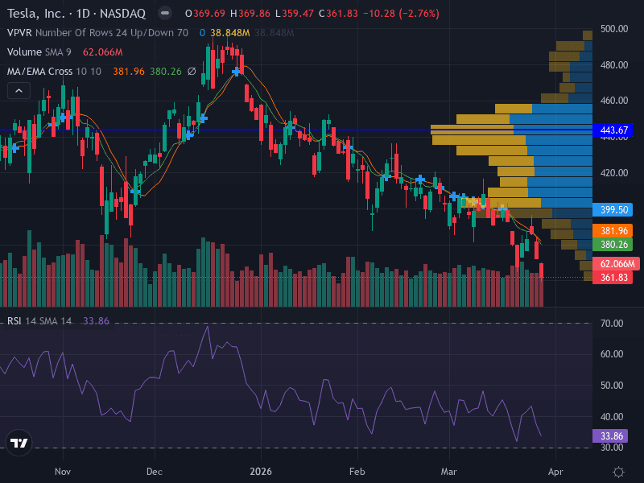The height and width of the screenshot is (483, 644).
Task: Click the null symbol next to MA/EMA Cross
Action: tap(192, 72)
